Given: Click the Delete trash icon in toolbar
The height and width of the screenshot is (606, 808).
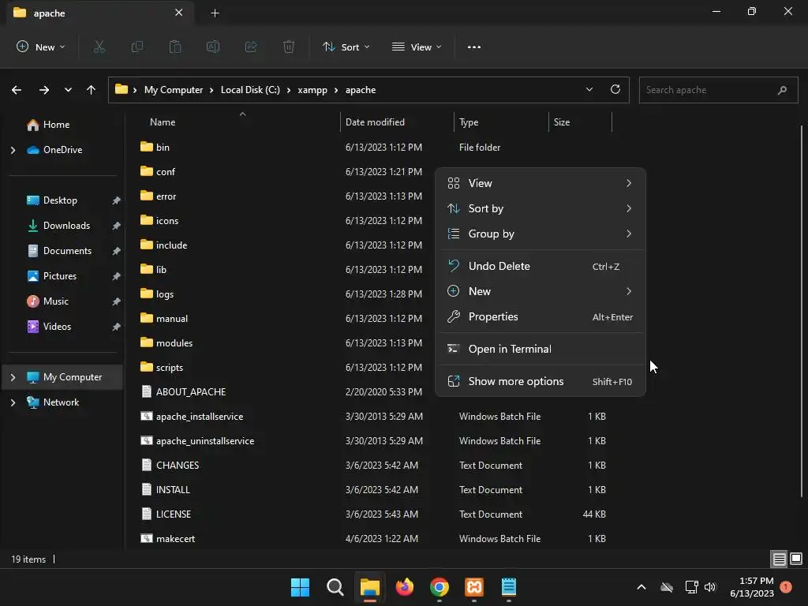Looking at the screenshot, I should [x=289, y=47].
